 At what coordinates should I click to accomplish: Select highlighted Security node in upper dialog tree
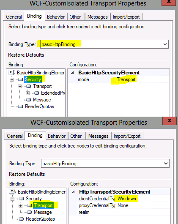tap(33, 79)
